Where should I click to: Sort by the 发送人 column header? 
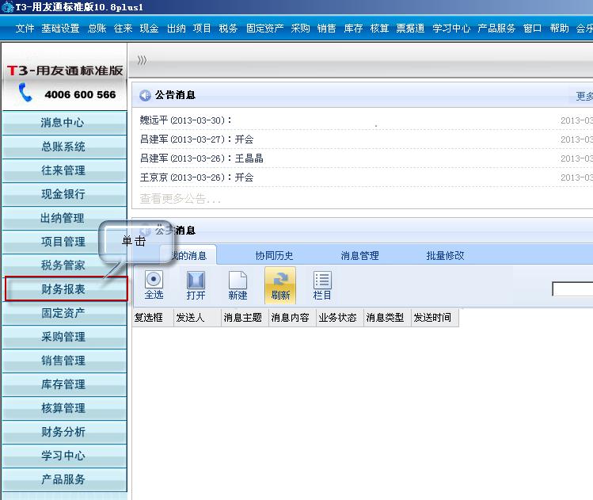pyautogui.click(x=197, y=318)
